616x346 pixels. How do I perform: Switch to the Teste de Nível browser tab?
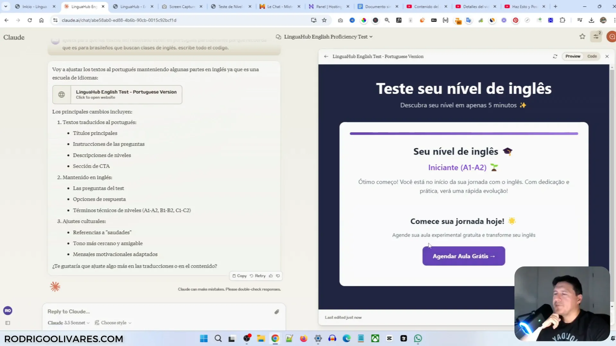click(x=231, y=7)
